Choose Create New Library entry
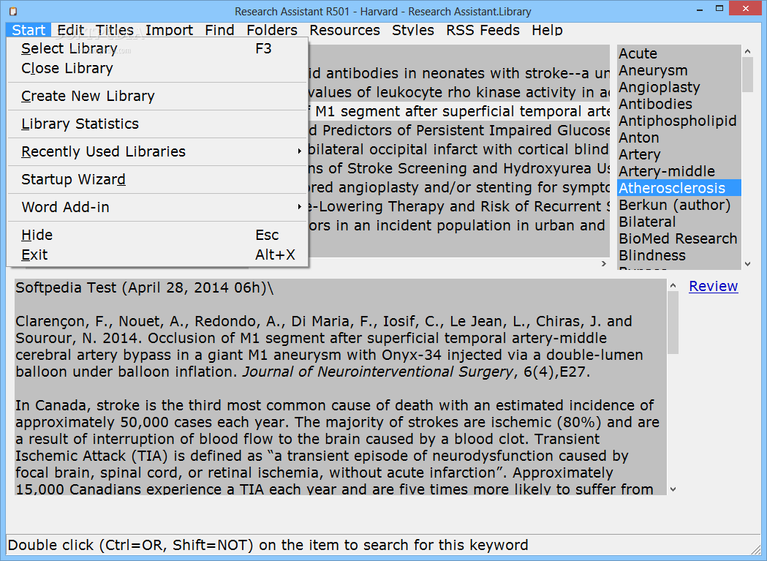The width and height of the screenshot is (767, 561). 157,96
